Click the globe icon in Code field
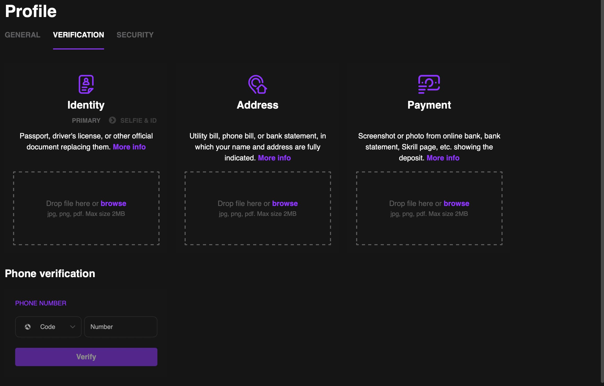 click(x=28, y=327)
